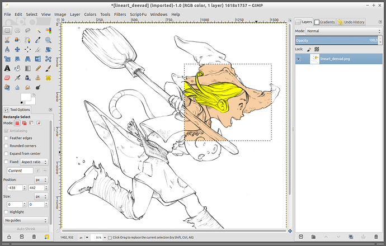The image size is (386, 246).
Task: Click the foreground color swatch
Action: (25, 97)
